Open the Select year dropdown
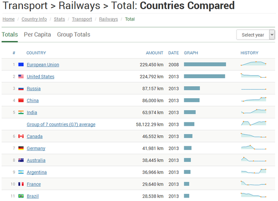The width and height of the screenshot is (278, 201). 255,35
